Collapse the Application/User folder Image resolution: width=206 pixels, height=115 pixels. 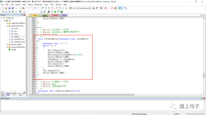tap(7, 26)
